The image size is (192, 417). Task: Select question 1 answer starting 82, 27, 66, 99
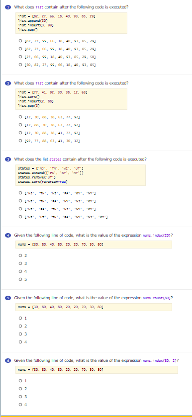[x=20, y=49]
